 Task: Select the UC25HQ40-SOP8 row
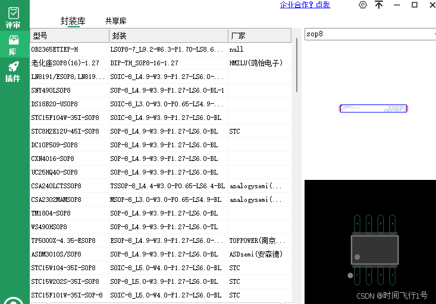coord(161,172)
